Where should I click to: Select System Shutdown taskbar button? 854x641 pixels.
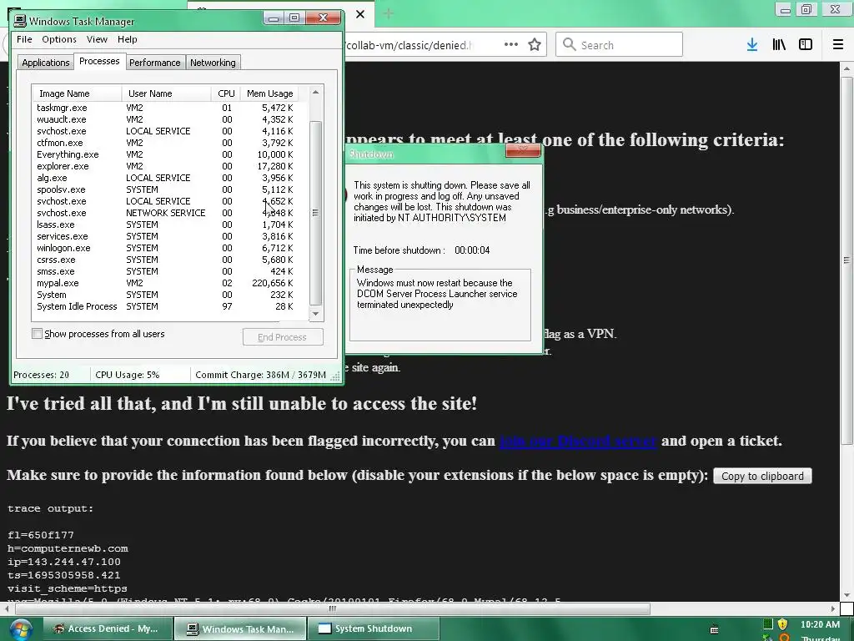pyautogui.click(x=373, y=628)
